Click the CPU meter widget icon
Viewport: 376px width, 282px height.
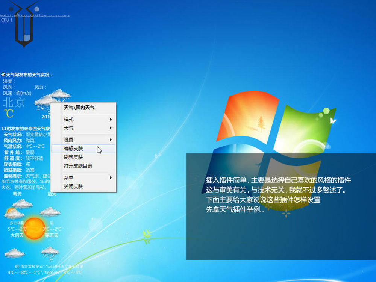[24, 24]
